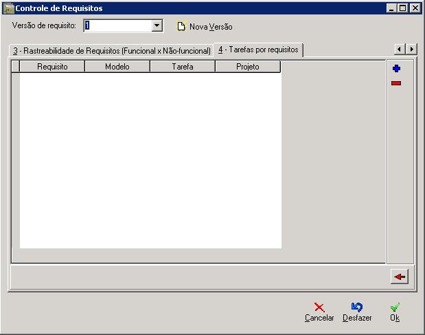425x335 pixels.
Task: Minimize the Controle de Requisitos window
Action: click(391, 8)
